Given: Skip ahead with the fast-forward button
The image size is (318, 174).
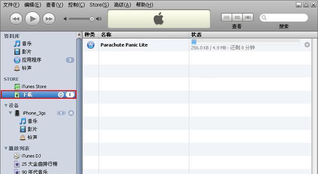Looking at the screenshot, I should [x=49, y=19].
